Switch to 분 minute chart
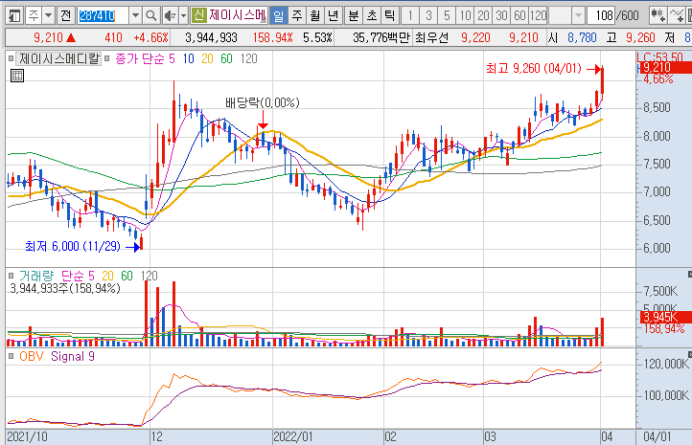Screen dimensions: 692x445 [x=354, y=16]
